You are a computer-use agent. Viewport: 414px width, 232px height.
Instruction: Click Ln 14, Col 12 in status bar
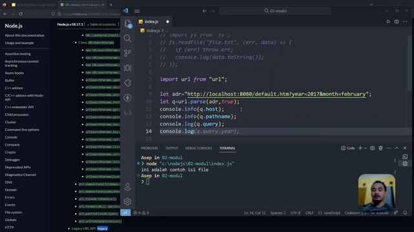pyautogui.click(x=254, y=213)
